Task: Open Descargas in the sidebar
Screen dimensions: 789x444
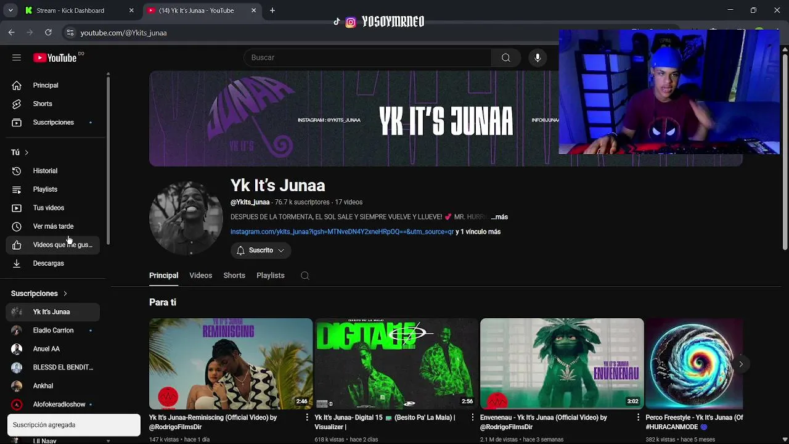Action: click(x=53, y=263)
